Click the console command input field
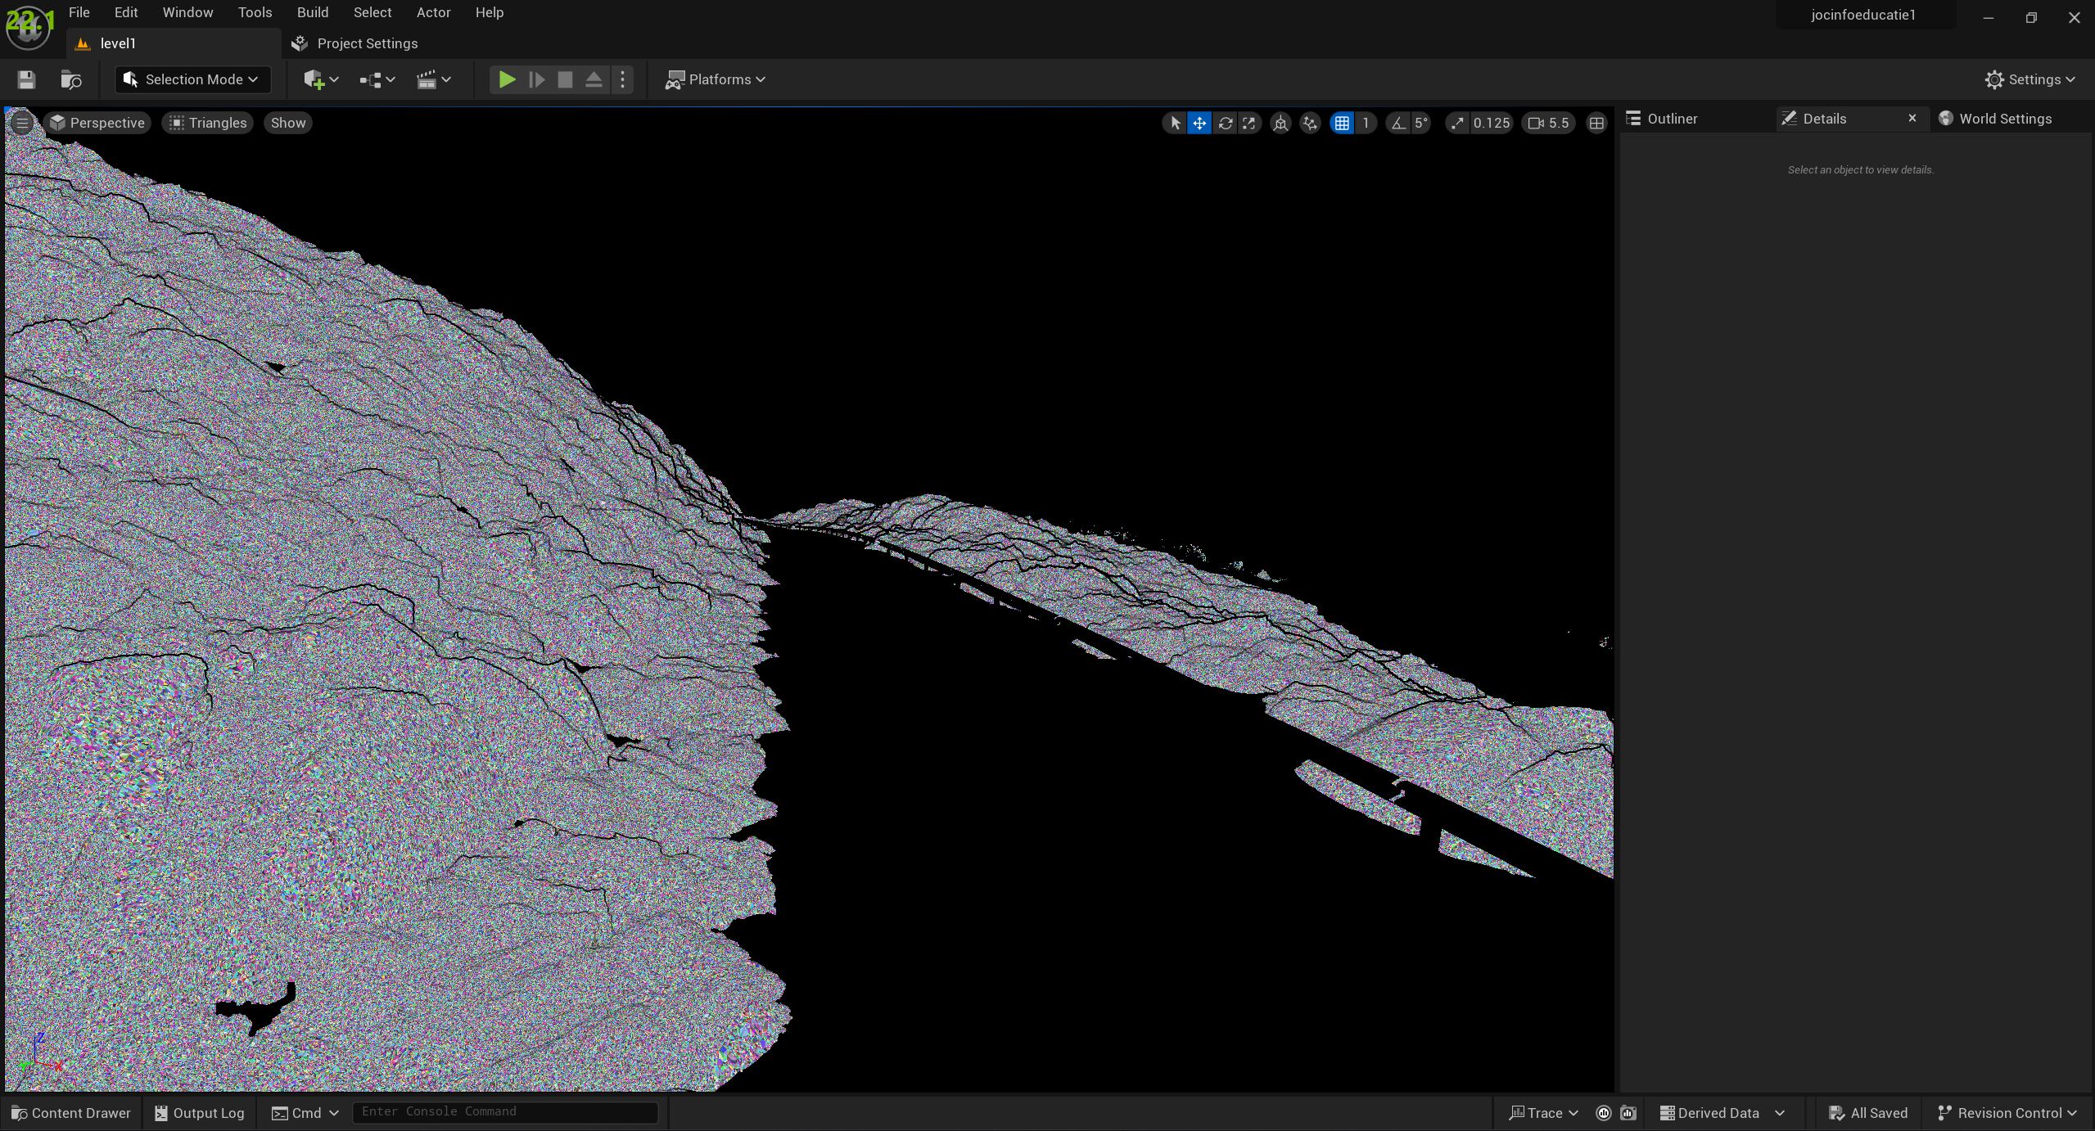The image size is (2095, 1131). 504,1112
